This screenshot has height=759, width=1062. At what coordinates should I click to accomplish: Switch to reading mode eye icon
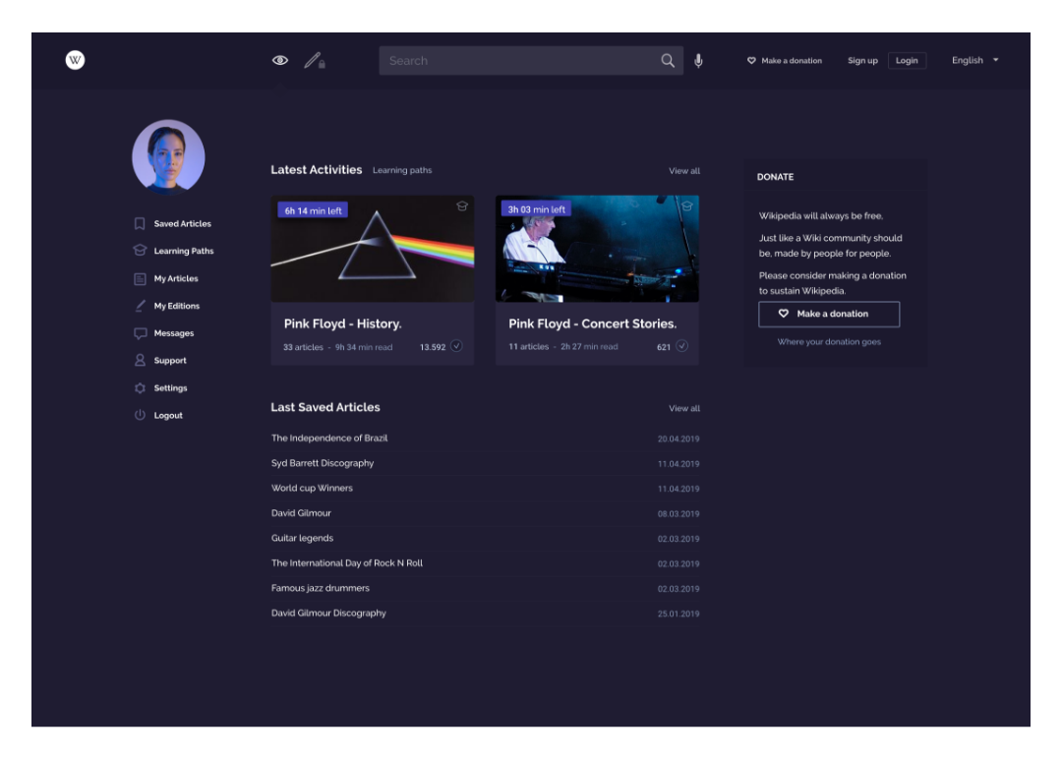tap(279, 60)
